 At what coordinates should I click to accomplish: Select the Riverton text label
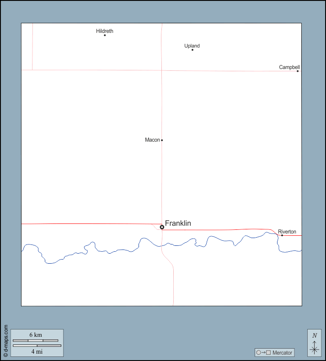(x=287, y=232)
